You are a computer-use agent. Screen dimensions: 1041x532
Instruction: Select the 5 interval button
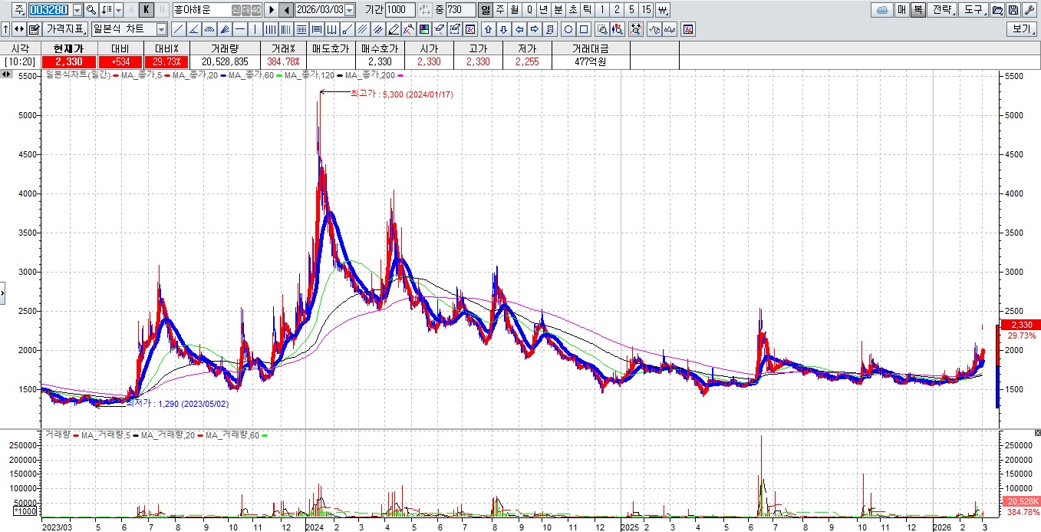click(x=631, y=10)
